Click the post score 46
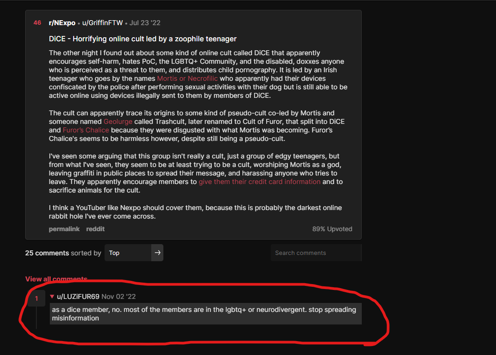Image resolution: width=496 pixels, height=355 pixels. [37, 23]
